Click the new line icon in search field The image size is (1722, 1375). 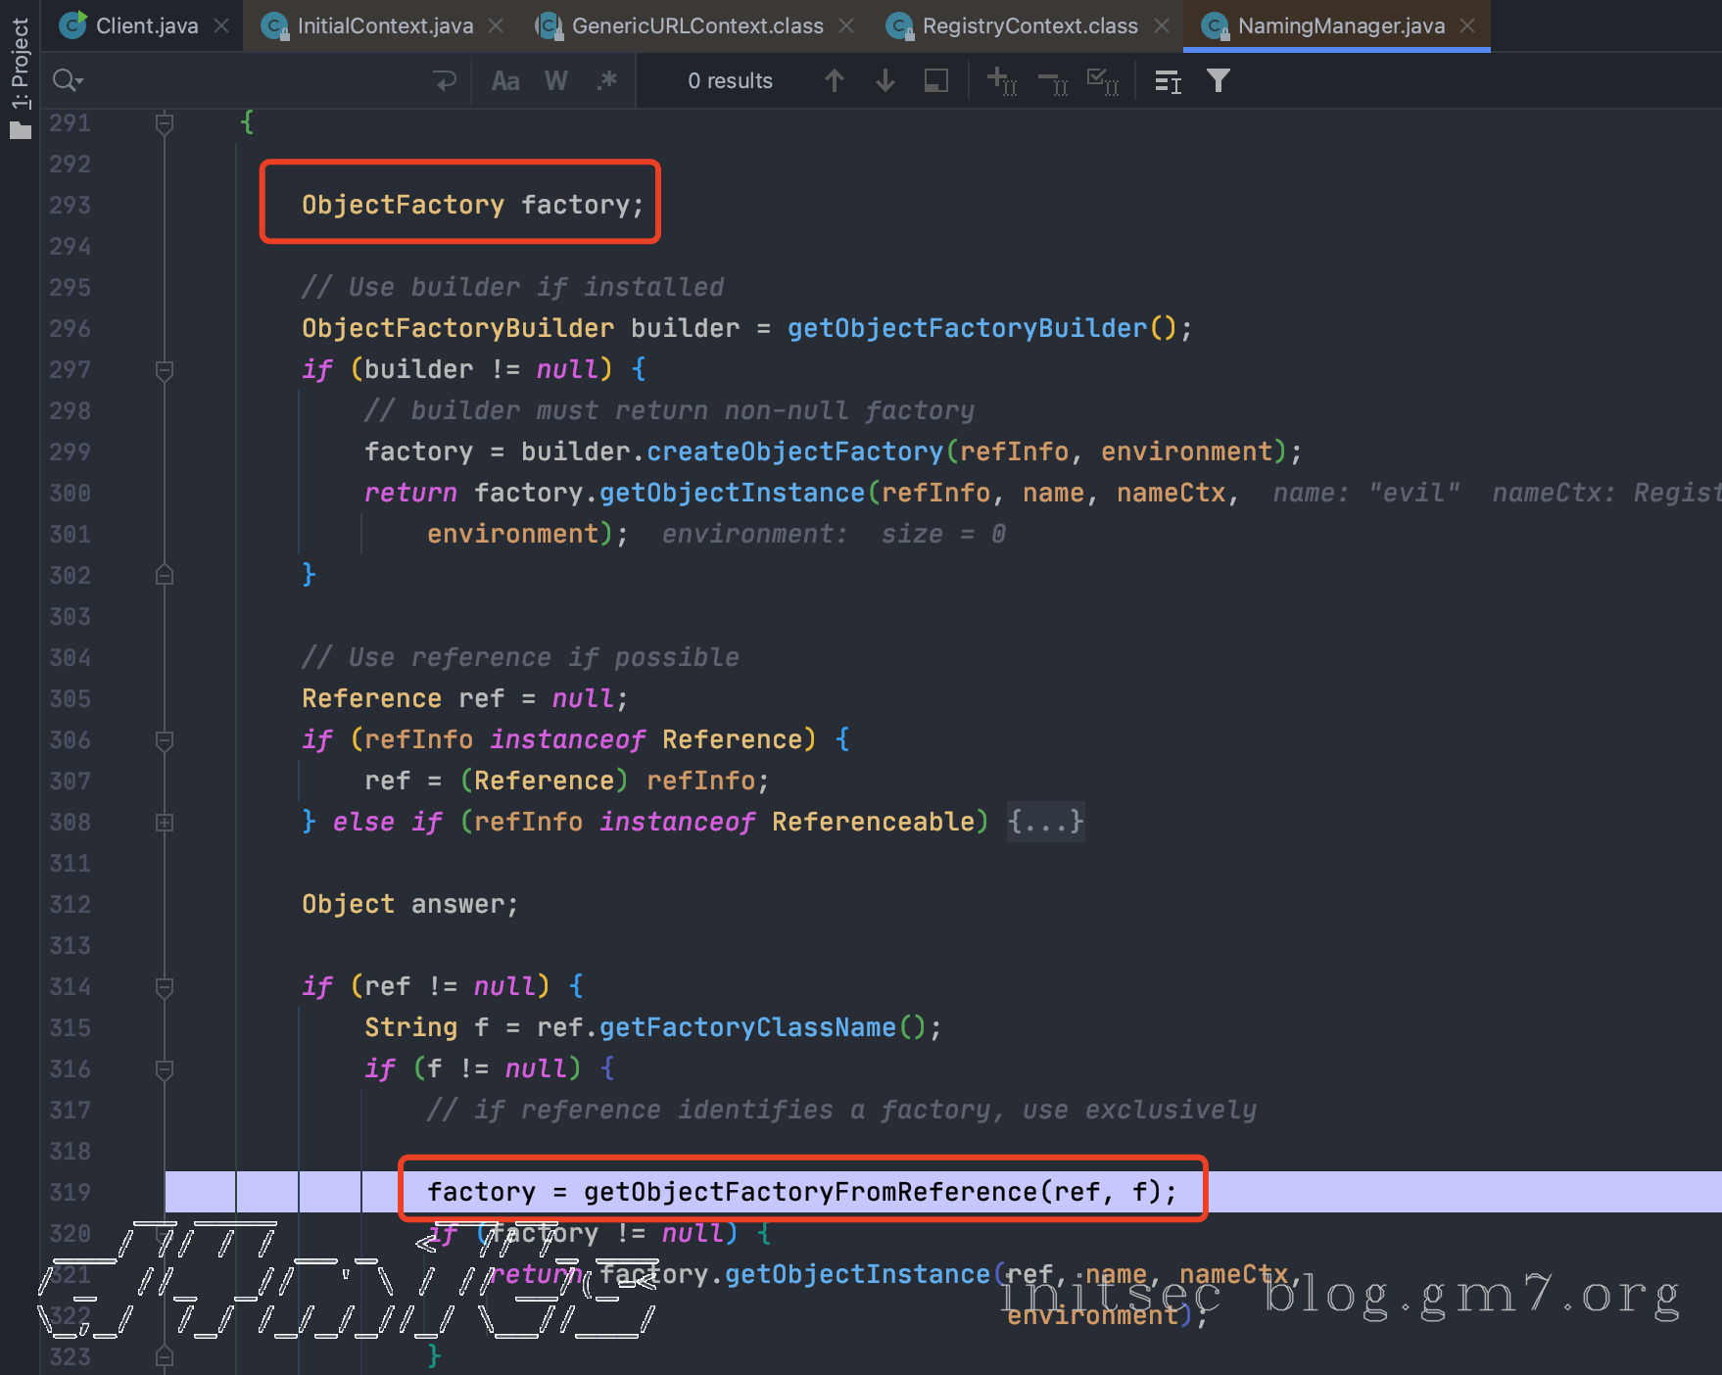(x=445, y=81)
